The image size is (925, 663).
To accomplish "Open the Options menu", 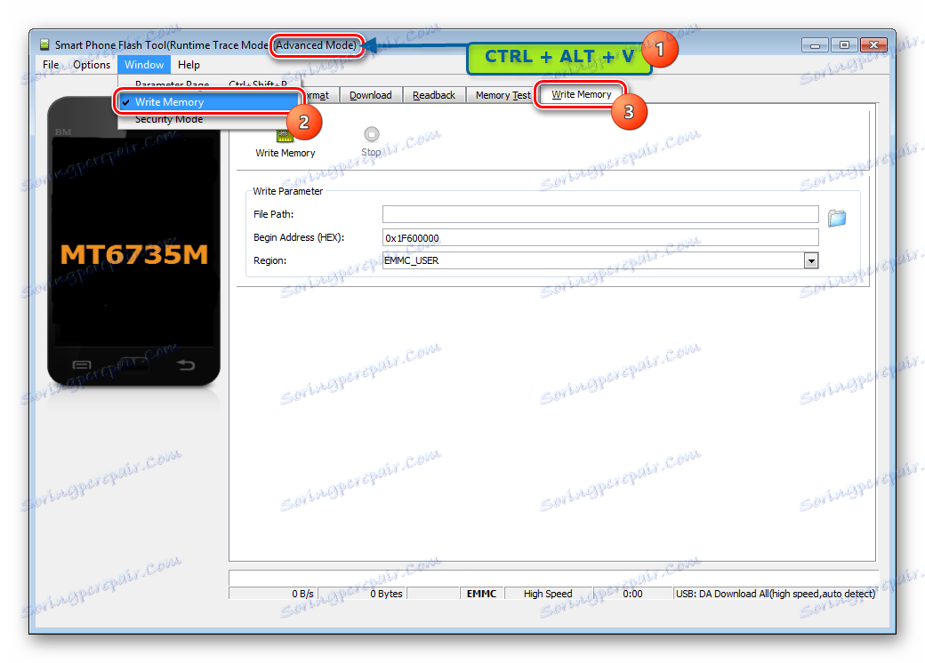I will tap(92, 65).
